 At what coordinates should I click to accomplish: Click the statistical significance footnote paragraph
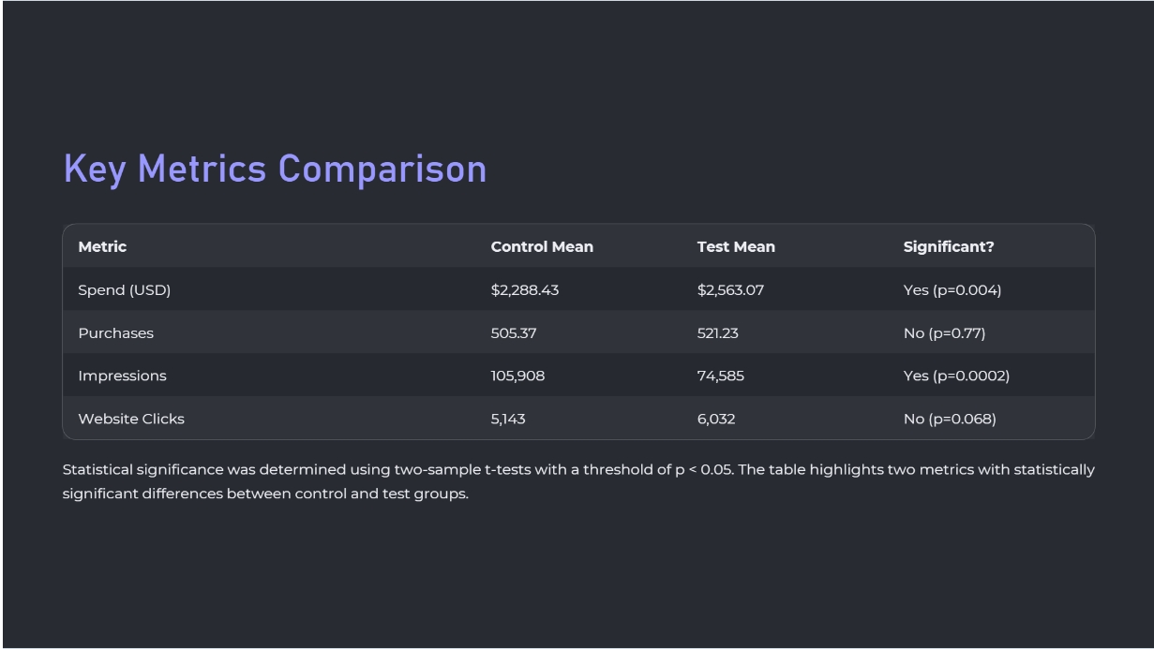(x=577, y=481)
